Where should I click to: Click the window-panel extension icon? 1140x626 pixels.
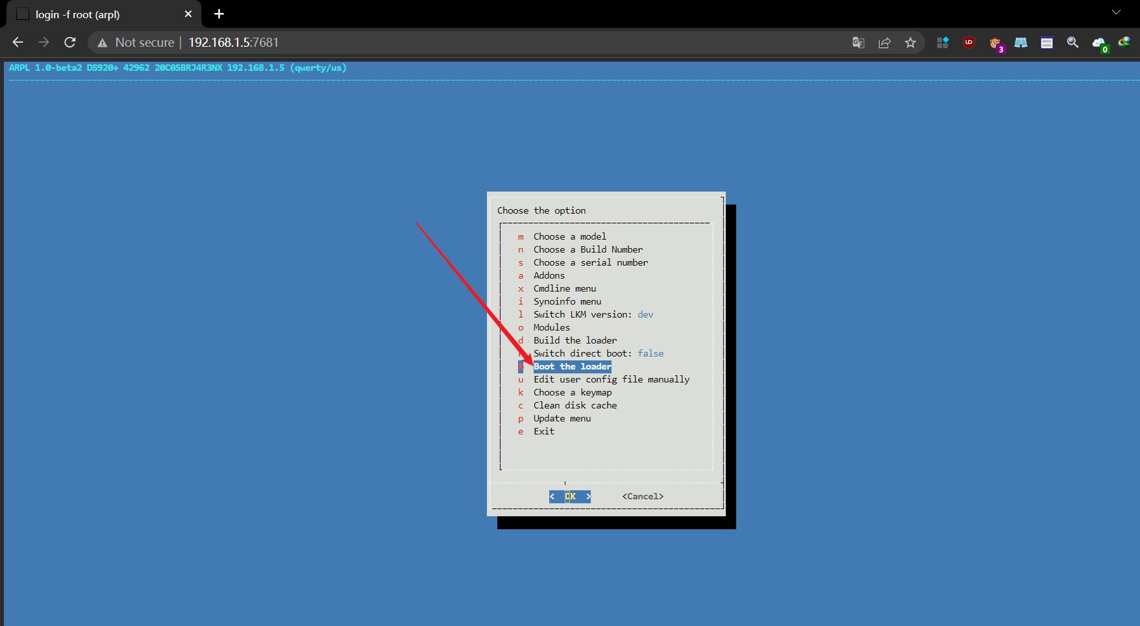coord(1047,43)
